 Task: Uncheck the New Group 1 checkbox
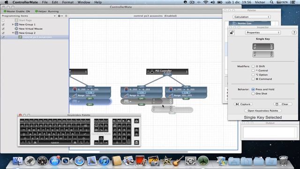point(3,24)
